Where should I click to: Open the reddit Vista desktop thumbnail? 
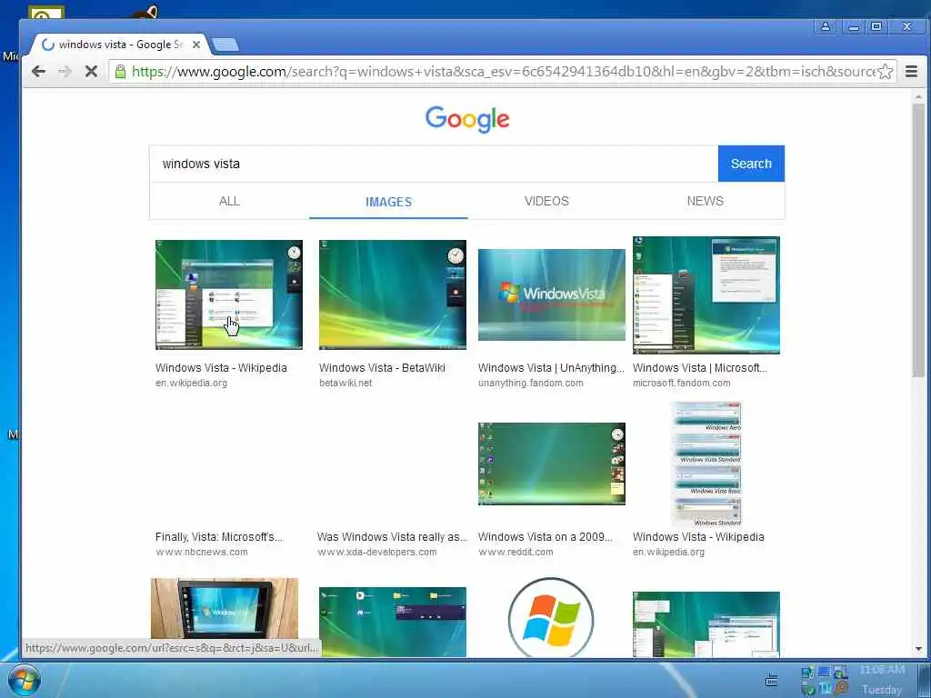tap(552, 464)
